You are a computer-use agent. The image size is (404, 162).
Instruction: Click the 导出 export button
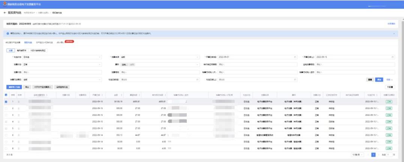pos(27,87)
